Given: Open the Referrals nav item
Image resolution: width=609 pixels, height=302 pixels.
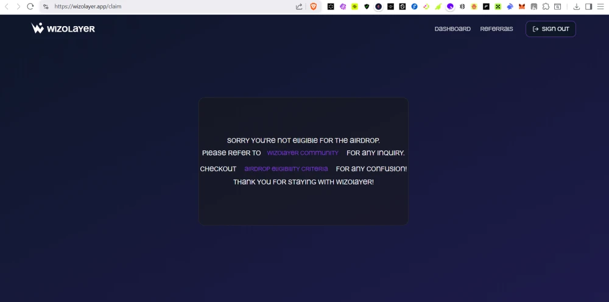Looking at the screenshot, I should click(496, 29).
